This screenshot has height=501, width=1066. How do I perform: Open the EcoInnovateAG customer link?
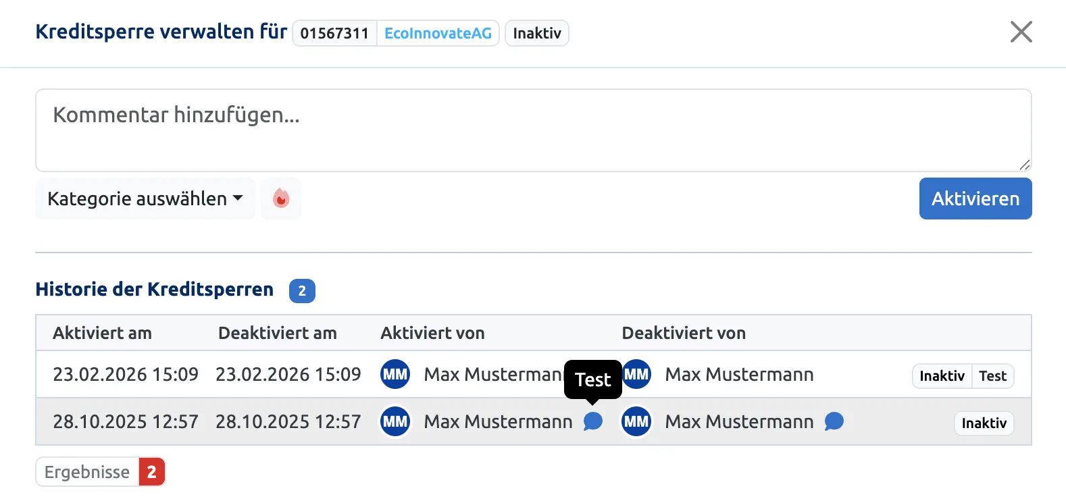coord(438,33)
